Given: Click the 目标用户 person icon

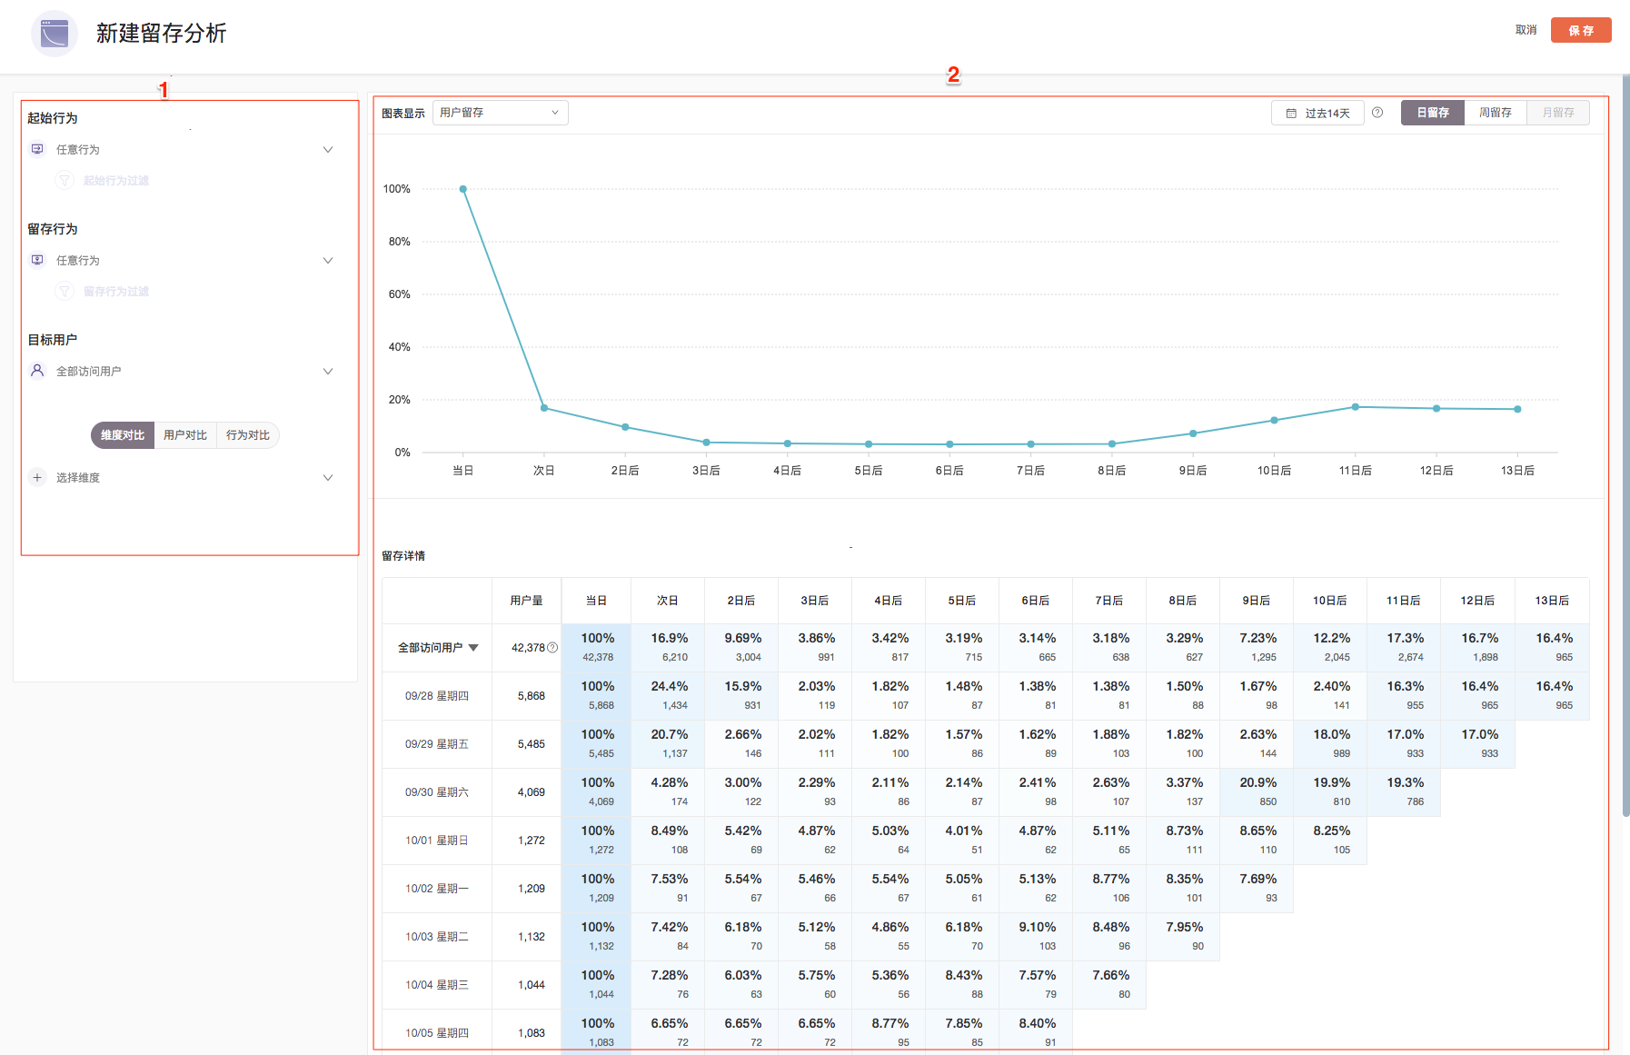Looking at the screenshot, I should pyautogui.click(x=37, y=371).
